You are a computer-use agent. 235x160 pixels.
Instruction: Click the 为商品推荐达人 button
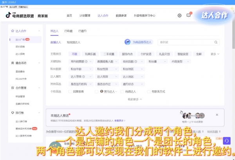pyautogui.click(x=139, y=42)
